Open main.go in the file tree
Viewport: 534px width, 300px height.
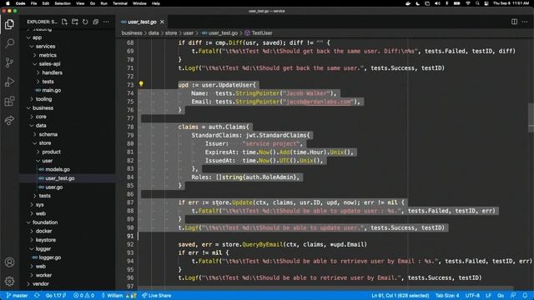(52, 90)
